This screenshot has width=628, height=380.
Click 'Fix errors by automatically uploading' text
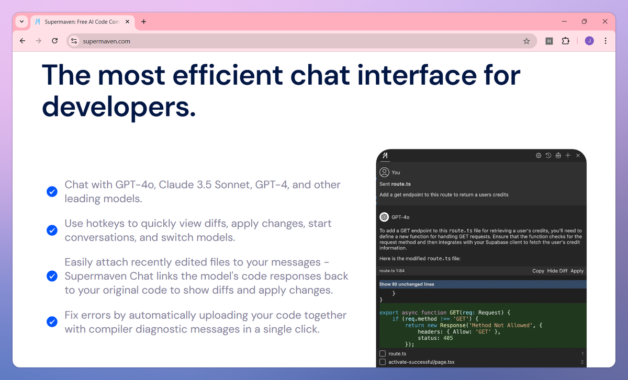[205, 322]
